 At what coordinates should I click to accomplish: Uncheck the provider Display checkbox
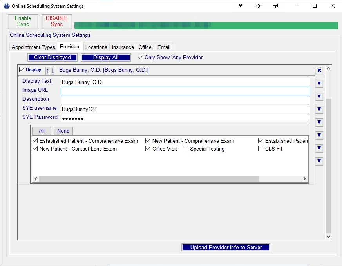point(22,70)
